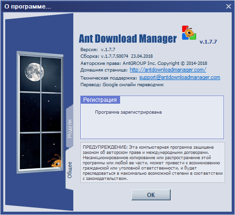Click the Ant Download Manager ant logo icon

[189, 33]
